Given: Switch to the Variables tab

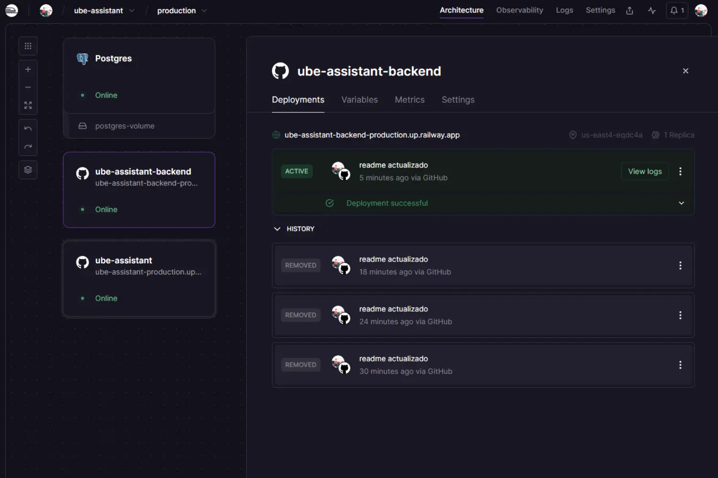Looking at the screenshot, I should pos(359,99).
